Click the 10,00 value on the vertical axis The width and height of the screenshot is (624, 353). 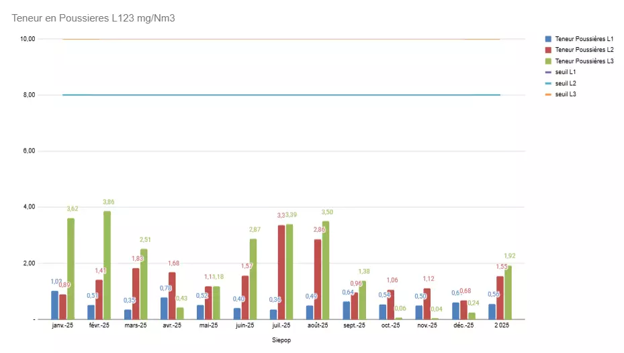[x=27, y=39]
